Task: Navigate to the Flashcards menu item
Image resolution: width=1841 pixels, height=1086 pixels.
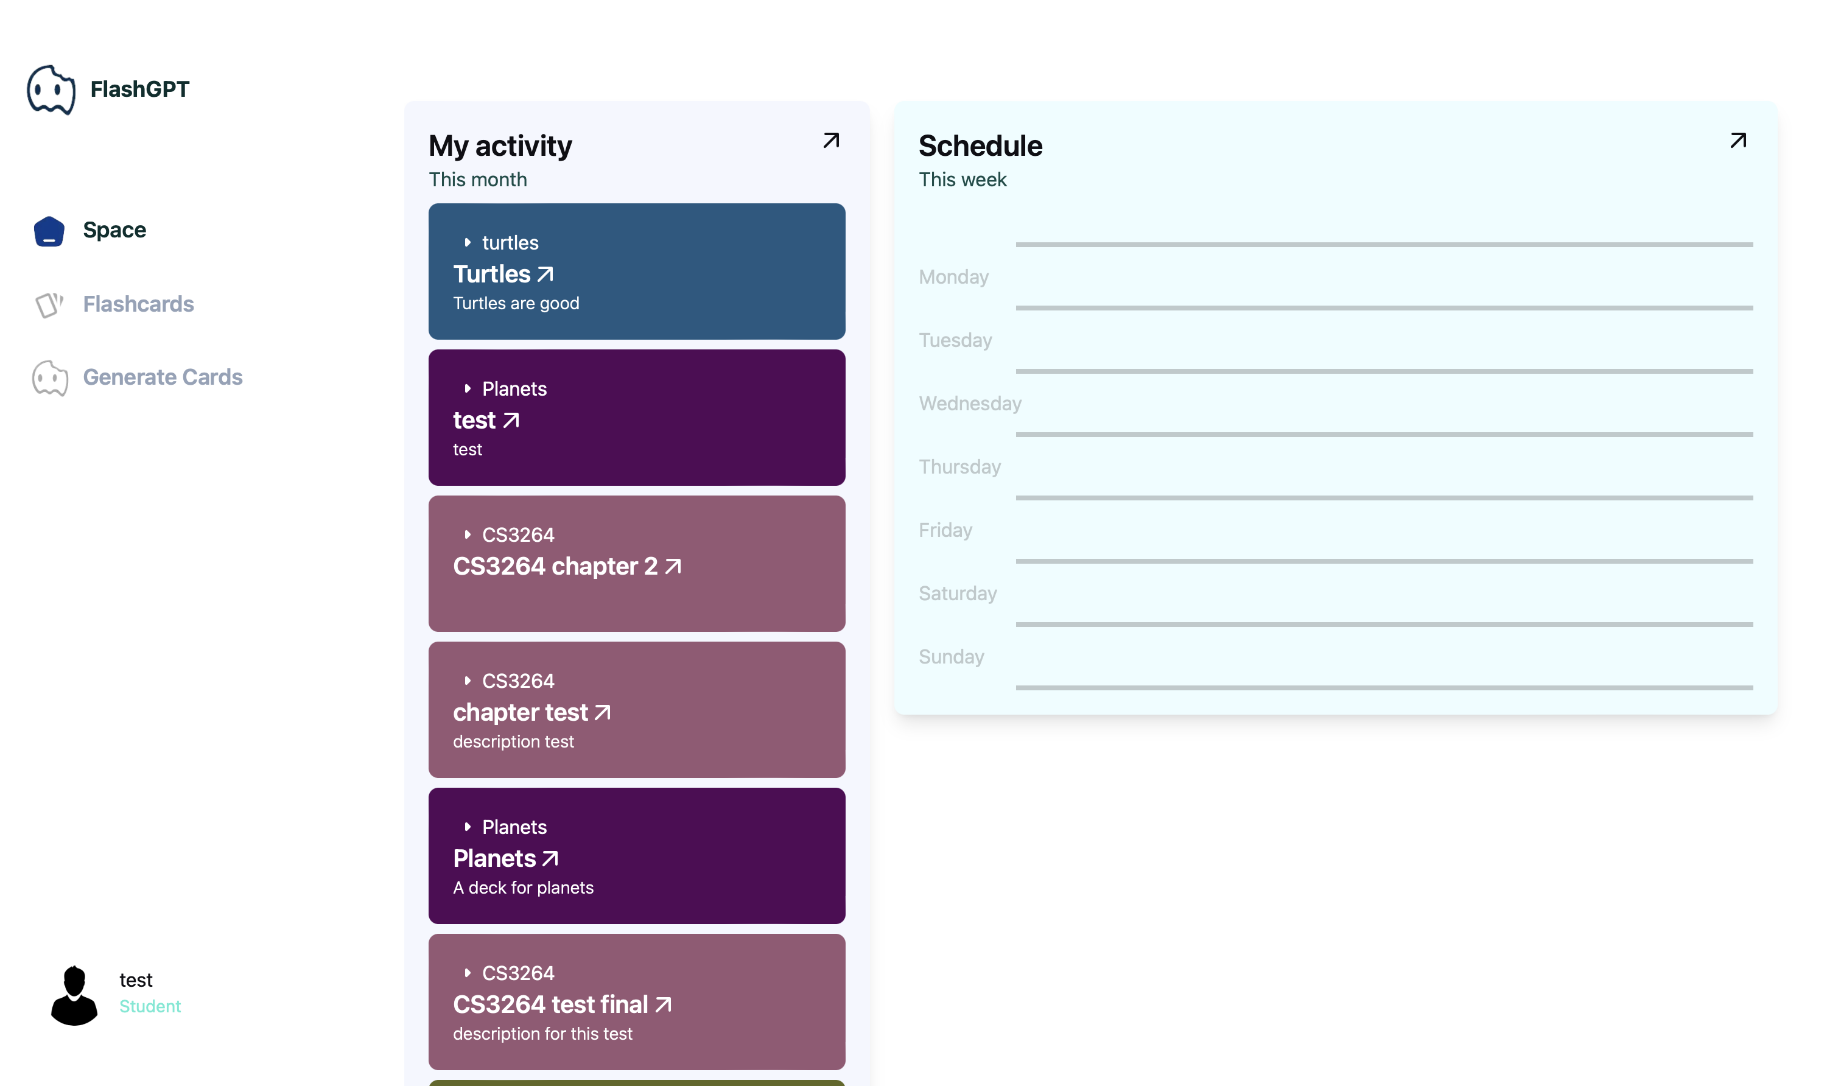Action: pos(138,304)
